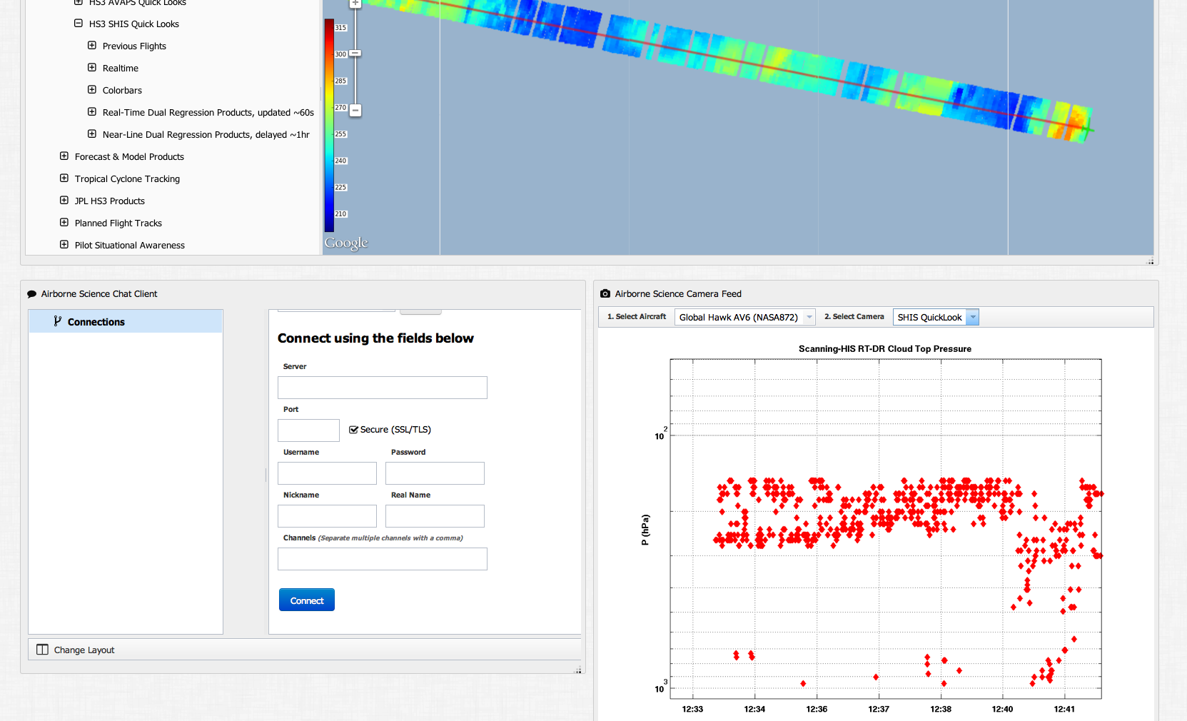This screenshot has width=1187, height=721.
Task: Click the Change Layout panel icon
Action: point(43,650)
